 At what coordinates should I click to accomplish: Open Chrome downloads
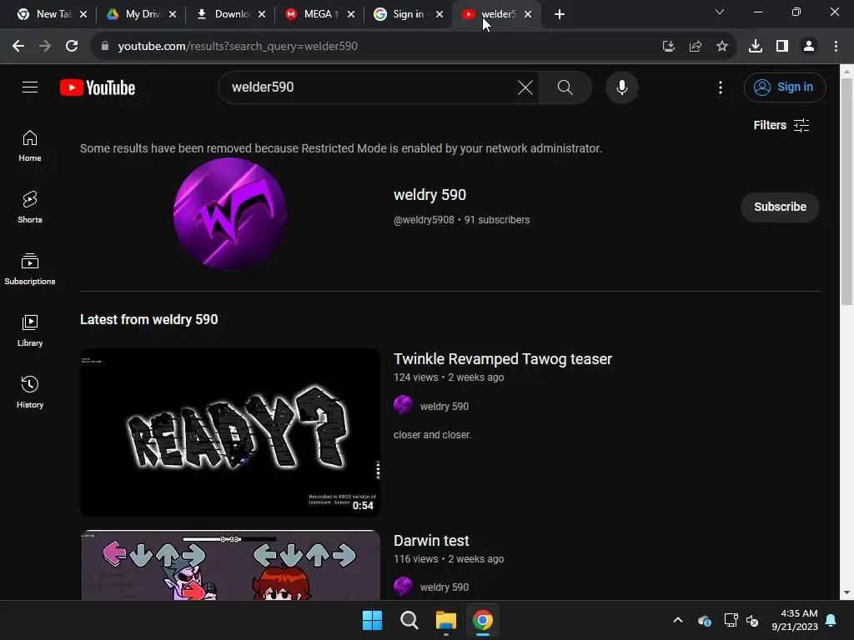[x=756, y=47]
